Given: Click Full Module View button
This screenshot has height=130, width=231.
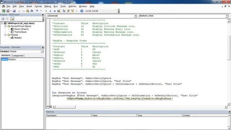Looking at the screenshot, I should coord(51,107).
